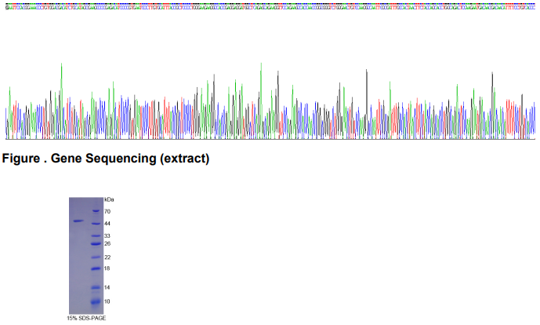540x325 pixels.
Task: Click the 10 kDa ladder band in the gel
Action: 95,301
